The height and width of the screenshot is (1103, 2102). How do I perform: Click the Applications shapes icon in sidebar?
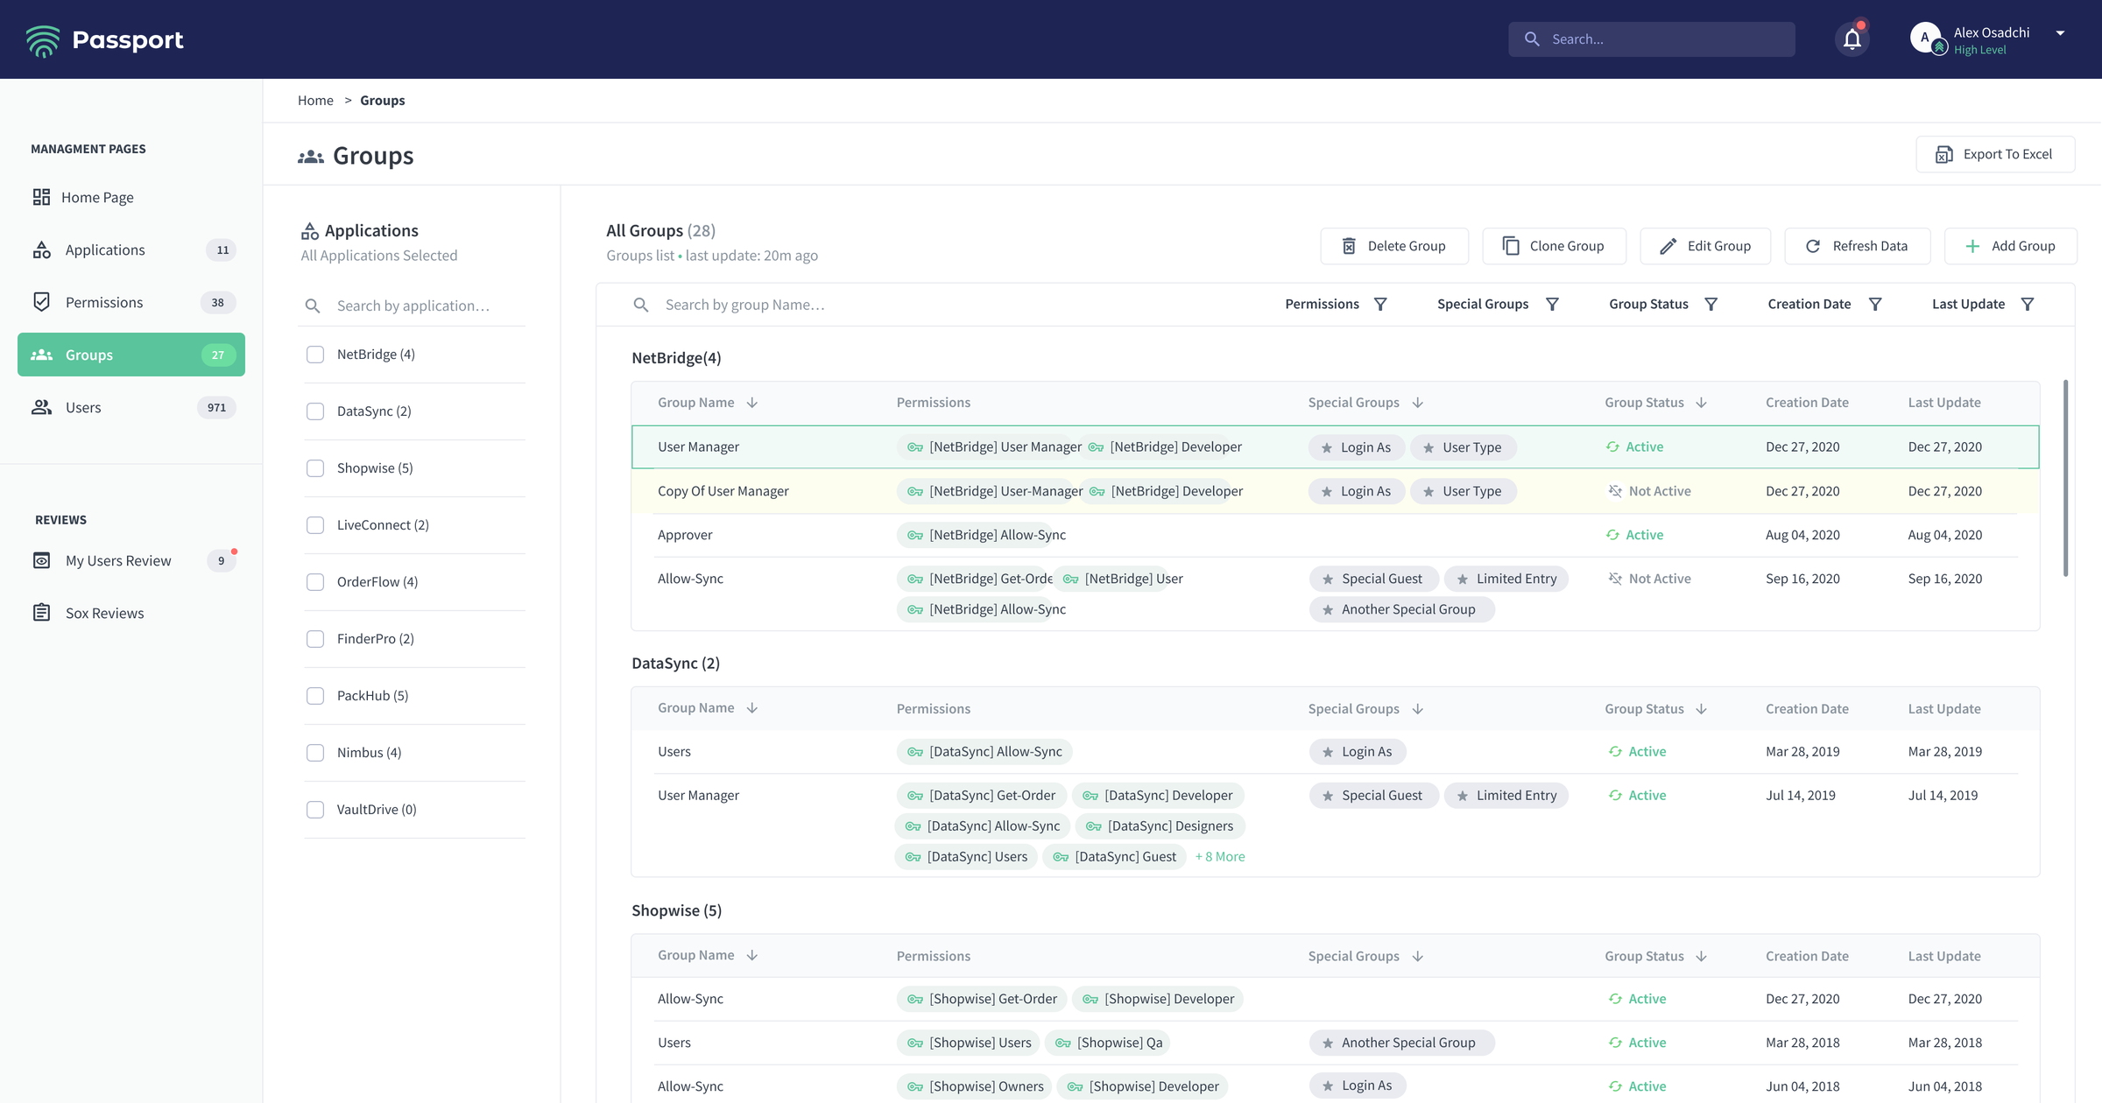tap(41, 249)
